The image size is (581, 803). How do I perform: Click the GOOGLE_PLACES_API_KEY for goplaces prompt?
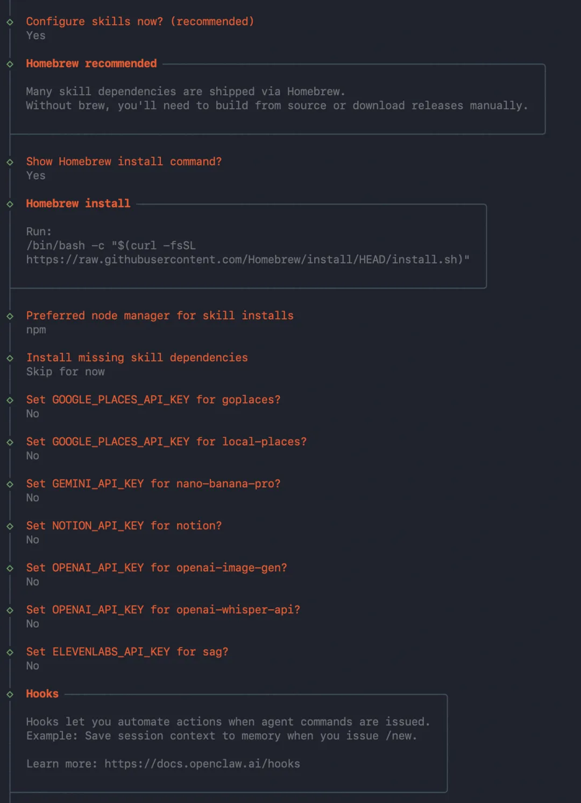coord(153,400)
